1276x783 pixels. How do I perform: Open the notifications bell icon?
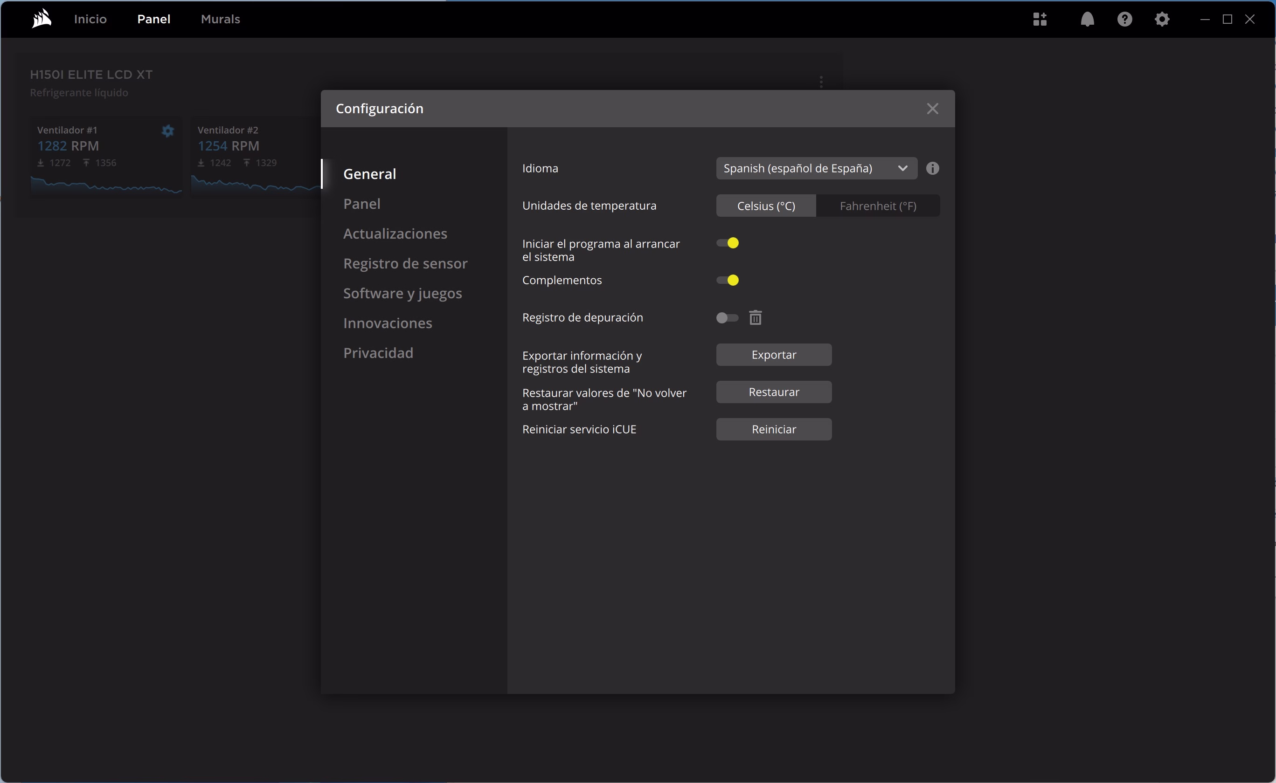(1087, 19)
